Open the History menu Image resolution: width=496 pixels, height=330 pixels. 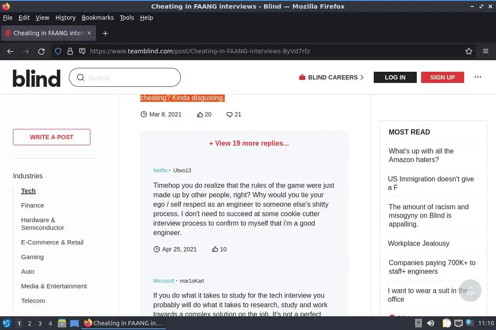[65, 18]
